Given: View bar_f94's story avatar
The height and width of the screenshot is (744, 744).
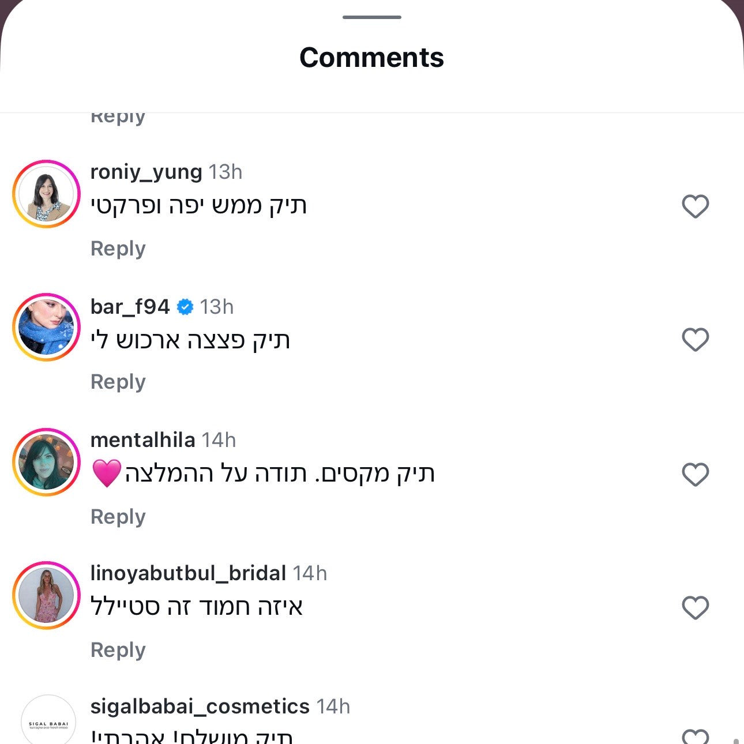Looking at the screenshot, I should (46, 327).
